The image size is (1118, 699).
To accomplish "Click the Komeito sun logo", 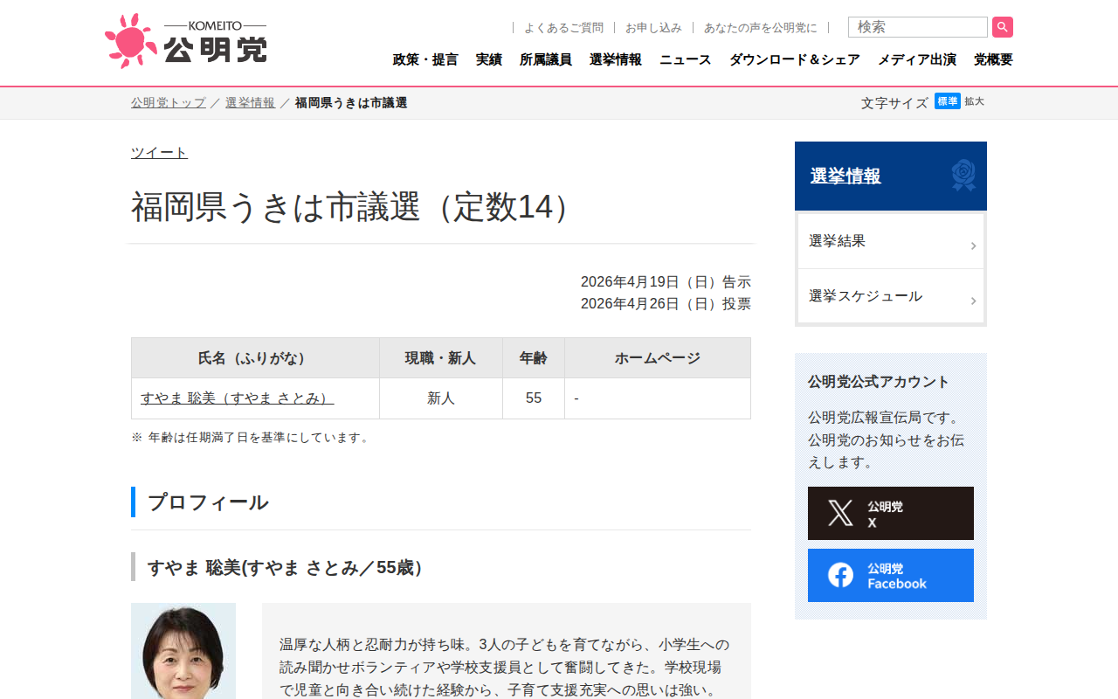I will 131,41.
